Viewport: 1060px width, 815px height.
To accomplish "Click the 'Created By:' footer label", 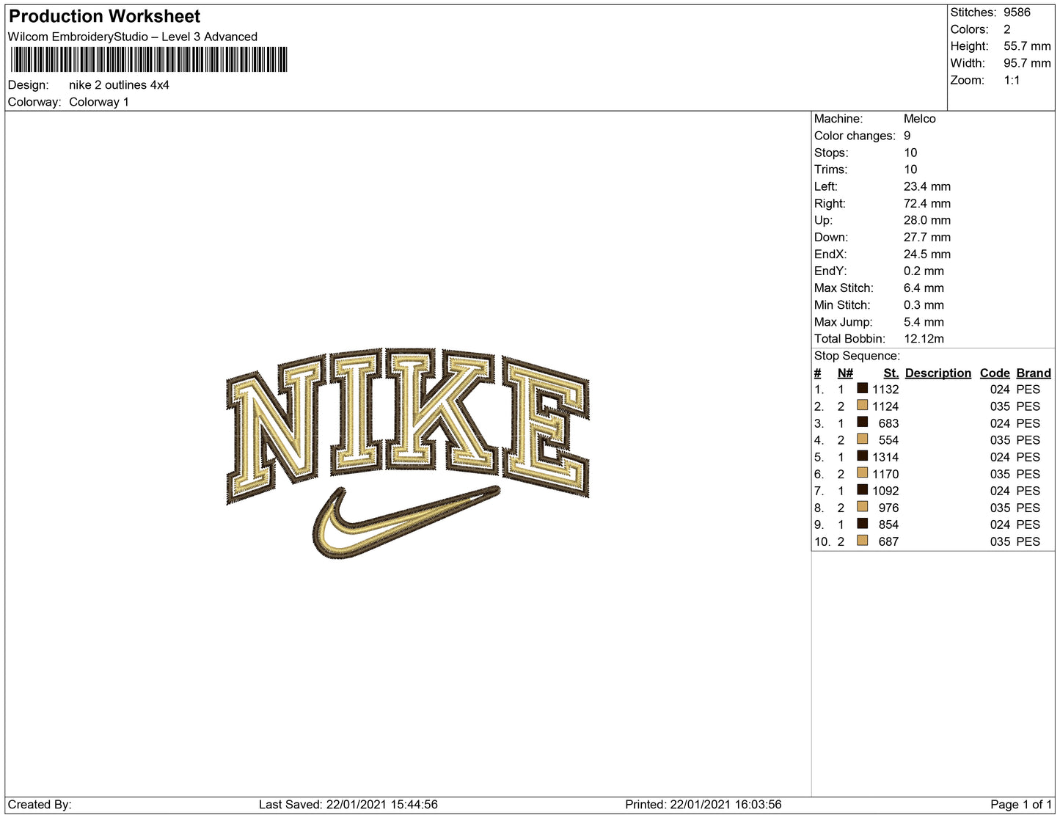I will 40,805.
